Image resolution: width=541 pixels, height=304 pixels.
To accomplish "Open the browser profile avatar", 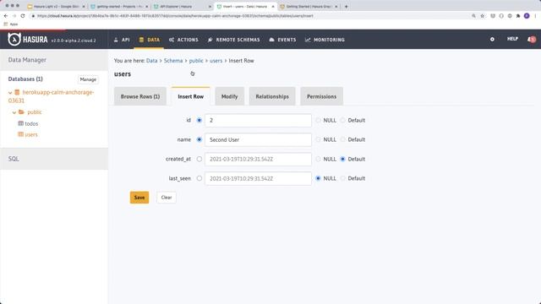I will click(x=527, y=16).
